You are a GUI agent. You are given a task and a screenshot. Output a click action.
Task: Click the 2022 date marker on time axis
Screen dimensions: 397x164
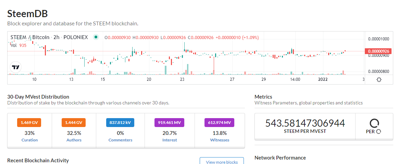[323, 79]
